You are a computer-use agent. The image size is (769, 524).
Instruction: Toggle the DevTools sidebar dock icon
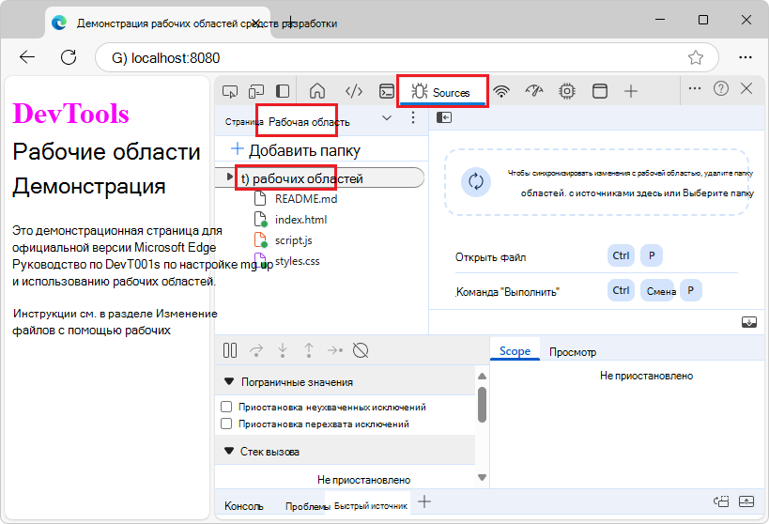point(283,91)
